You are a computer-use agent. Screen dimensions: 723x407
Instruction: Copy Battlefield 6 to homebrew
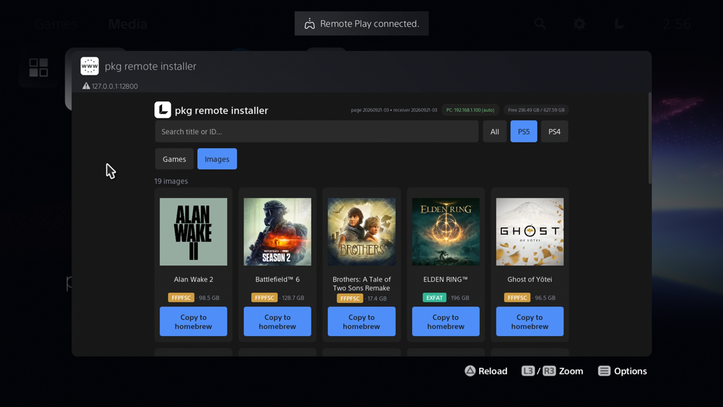pos(277,322)
